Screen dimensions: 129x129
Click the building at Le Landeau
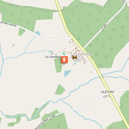pyautogui.click(x=53, y=53)
